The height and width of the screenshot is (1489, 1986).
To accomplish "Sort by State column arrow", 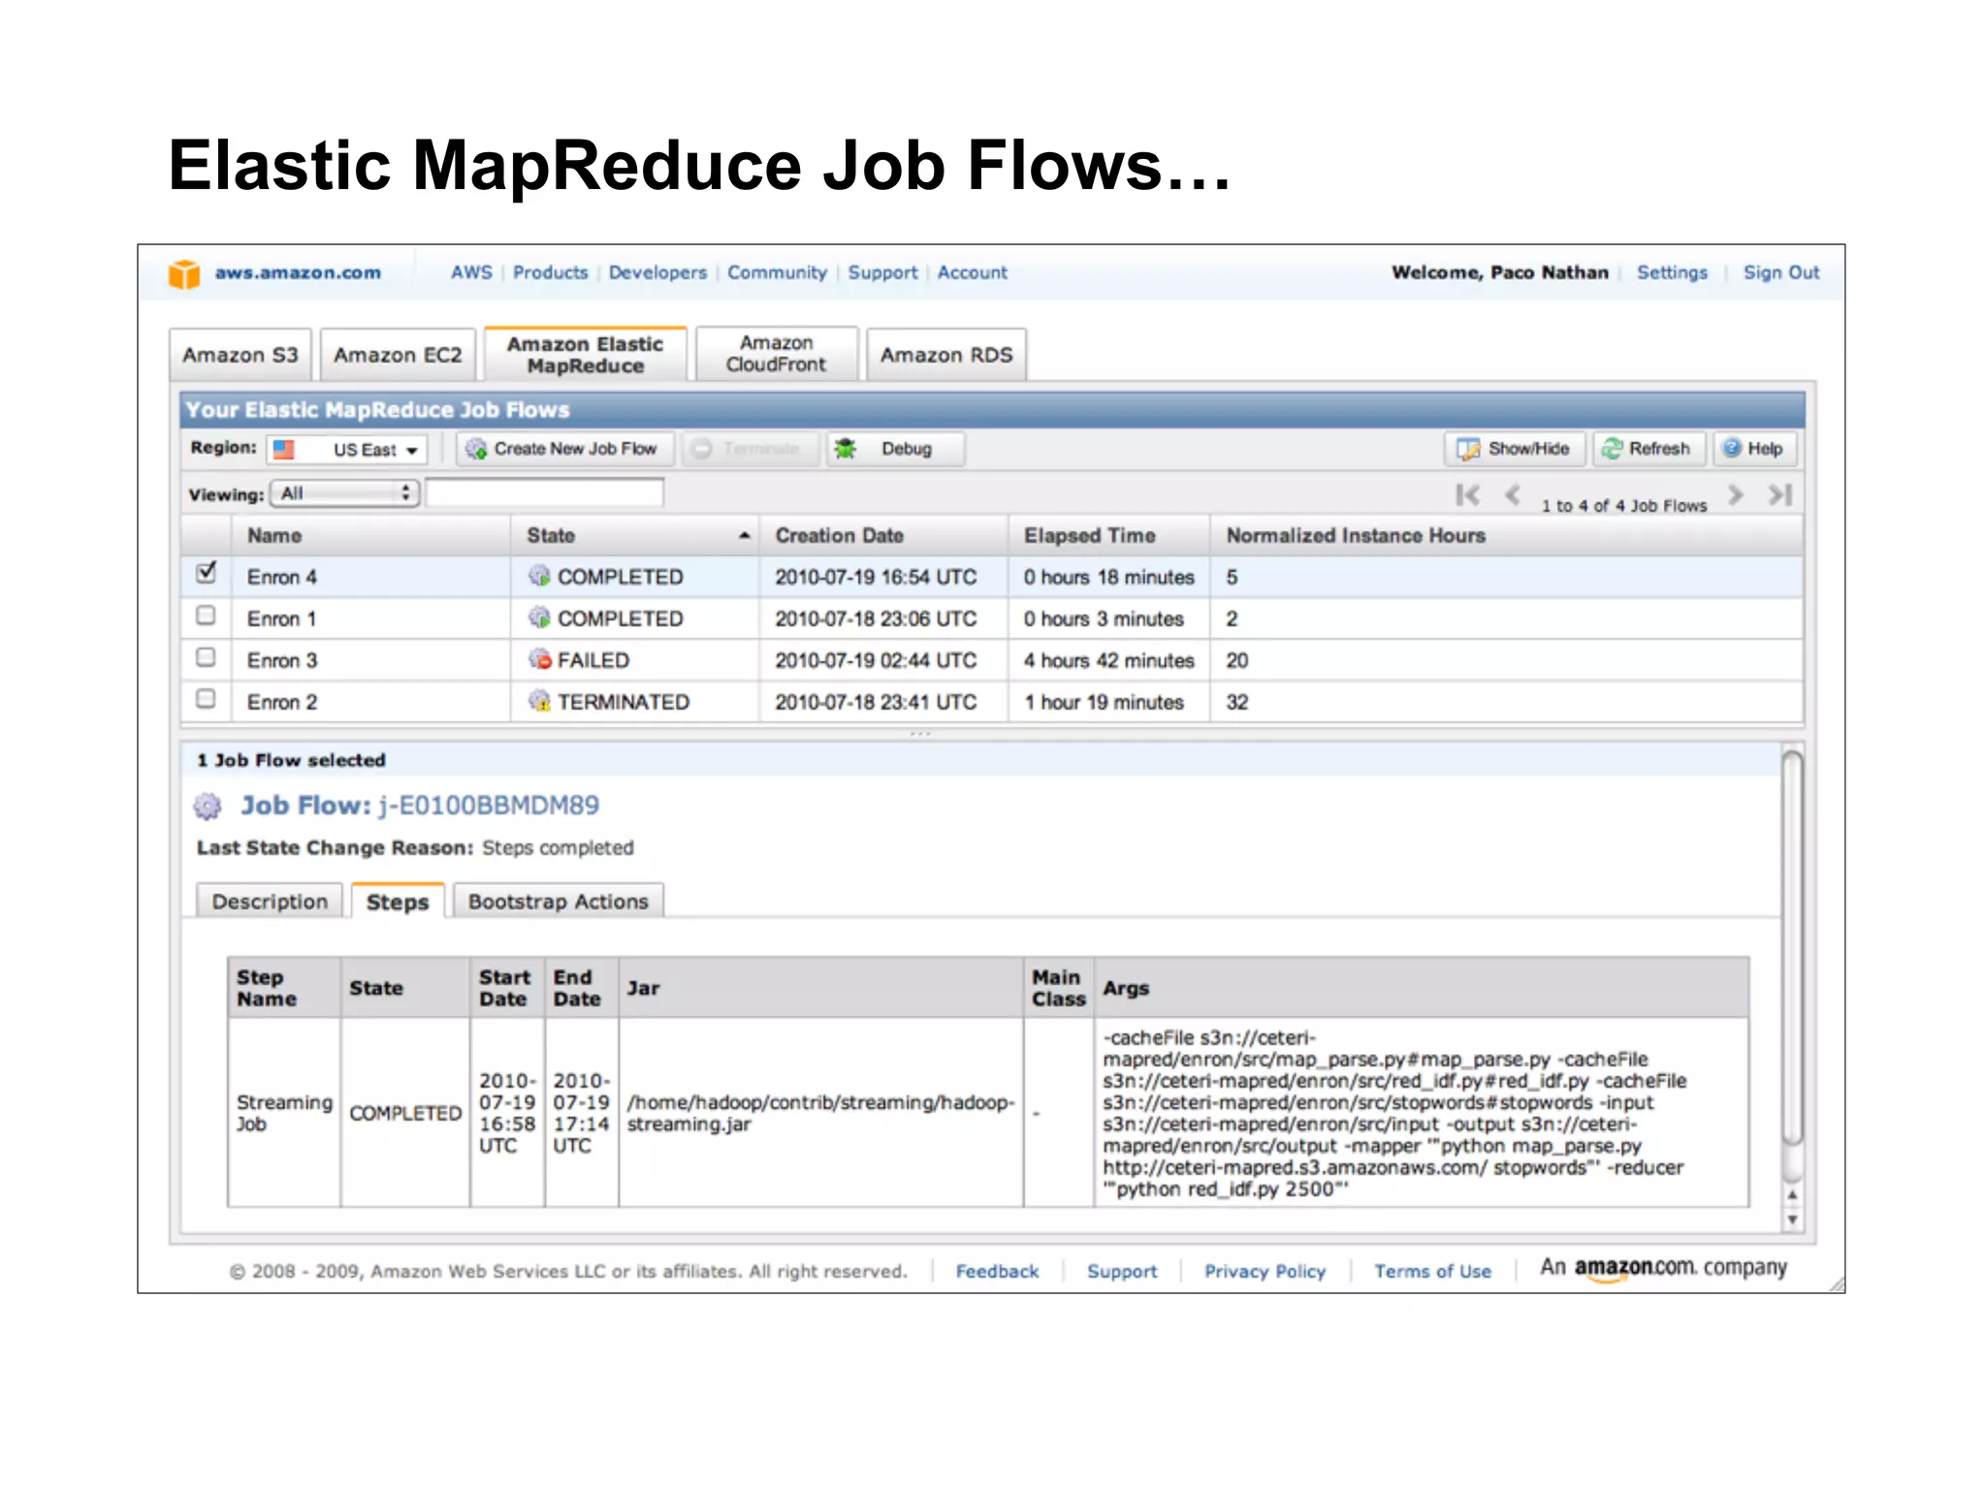I will coord(744,536).
